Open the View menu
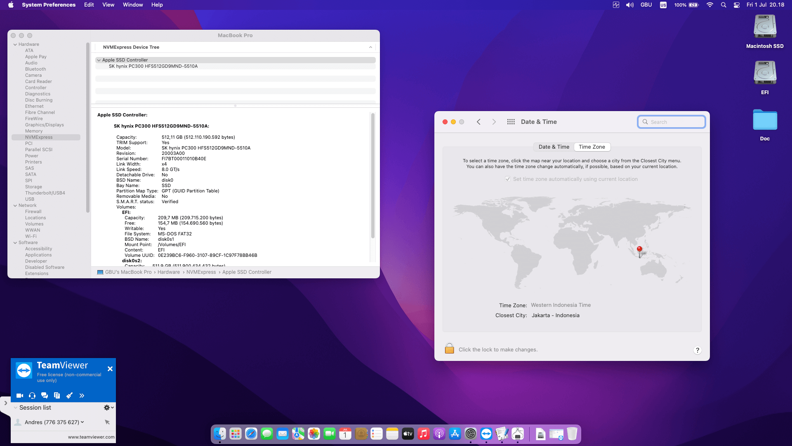 tap(108, 5)
